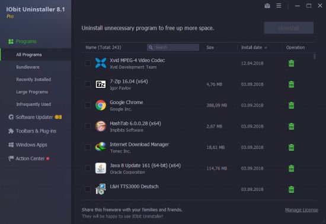Click trash icon for 7-Zip 16.04
The image size is (326, 224).
[291, 84]
